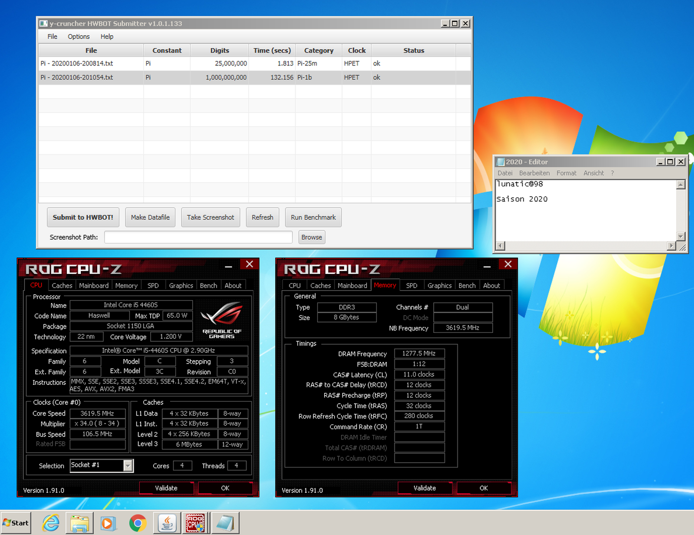Switch to About tab in right CPU-Z
The width and height of the screenshot is (694, 535).
[492, 286]
